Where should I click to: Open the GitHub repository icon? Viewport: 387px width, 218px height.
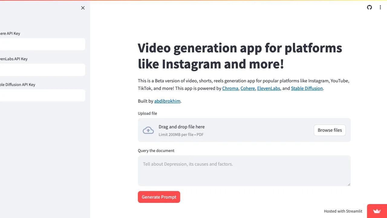(369, 7)
